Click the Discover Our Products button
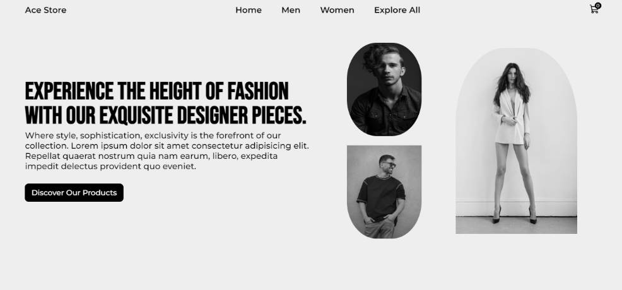Image resolution: width=622 pixels, height=290 pixels. (74, 192)
